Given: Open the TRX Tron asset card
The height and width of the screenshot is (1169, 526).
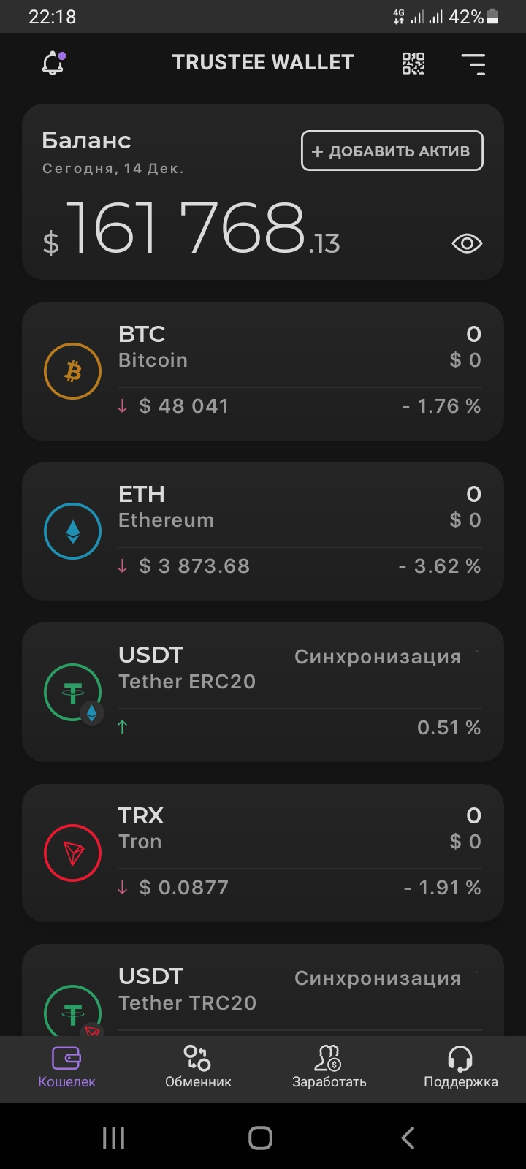Looking at the screenshot, I should 263,853.
